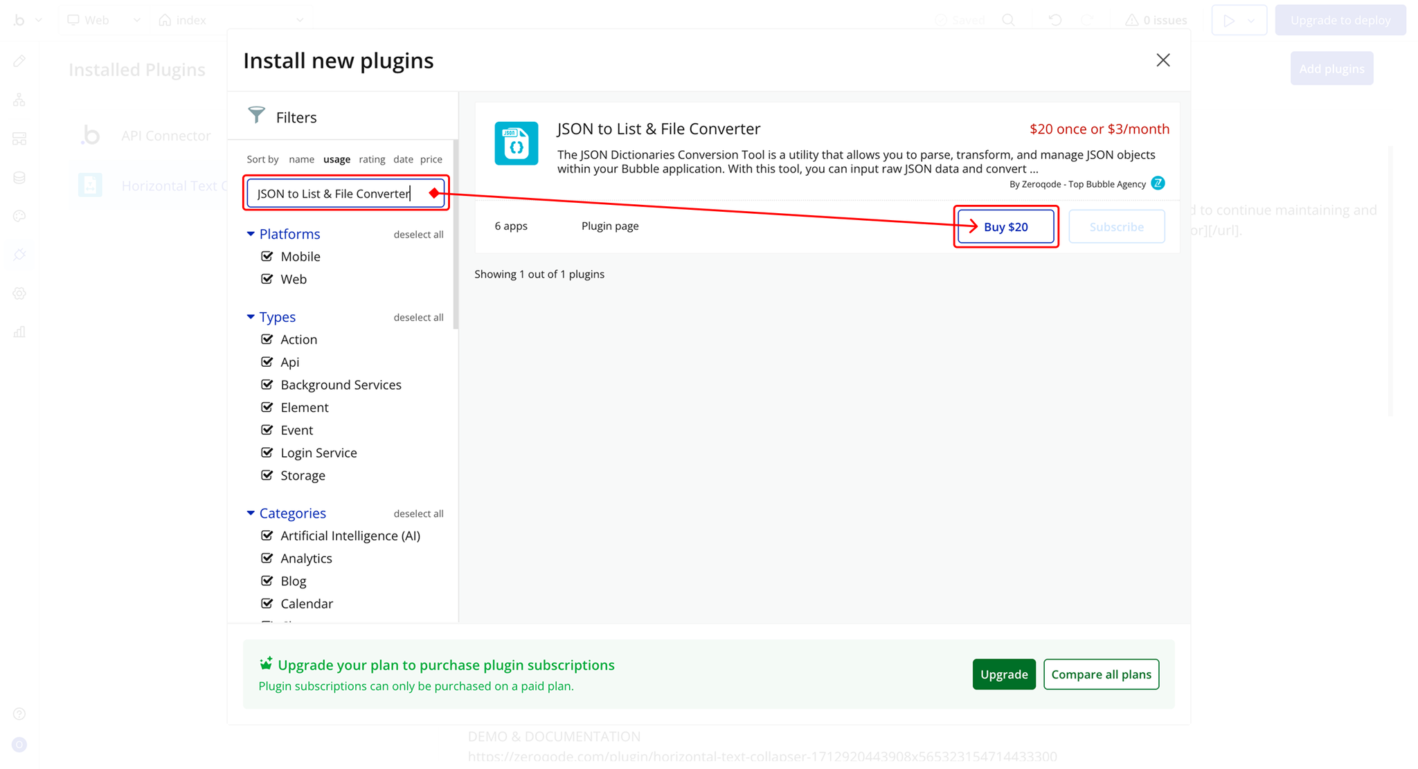Toggle the Analytics category checkbox
The width and height of the screenshot is (1418, 769).
(x=267, y=558)
